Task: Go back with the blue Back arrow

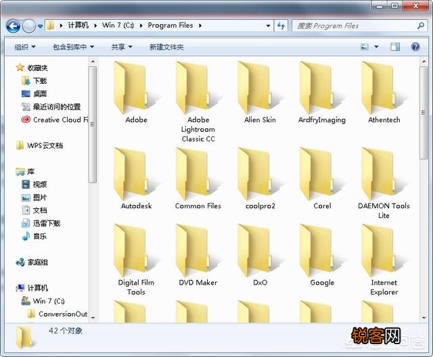Action: coord(13,26)
